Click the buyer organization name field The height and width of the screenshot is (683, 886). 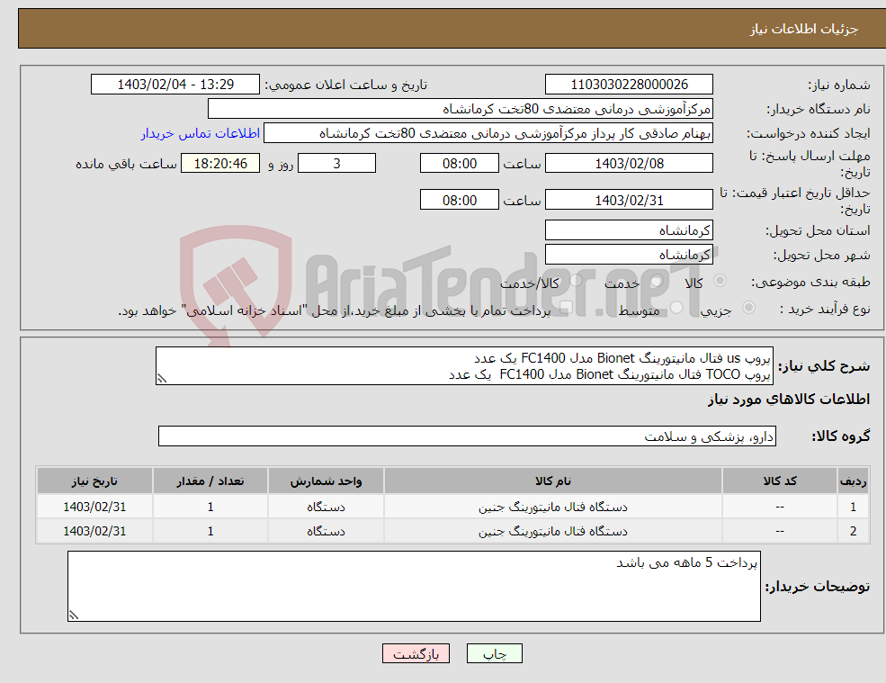click(460, 109)
